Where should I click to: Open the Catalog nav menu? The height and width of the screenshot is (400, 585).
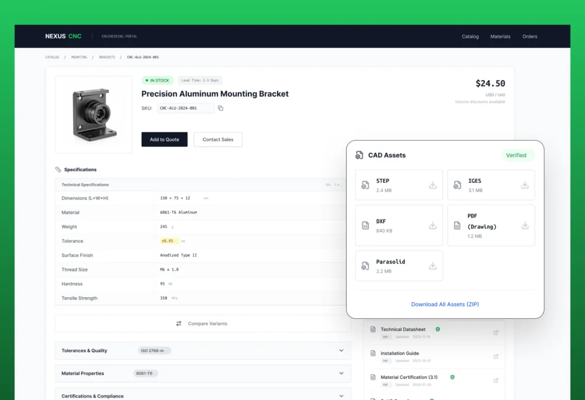470,37
